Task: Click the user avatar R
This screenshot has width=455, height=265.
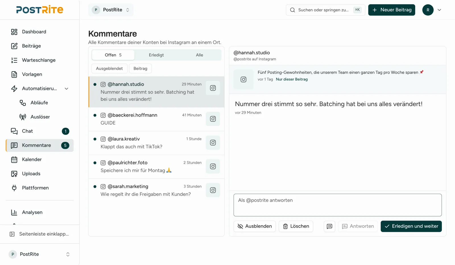Action: pos(428,10)
